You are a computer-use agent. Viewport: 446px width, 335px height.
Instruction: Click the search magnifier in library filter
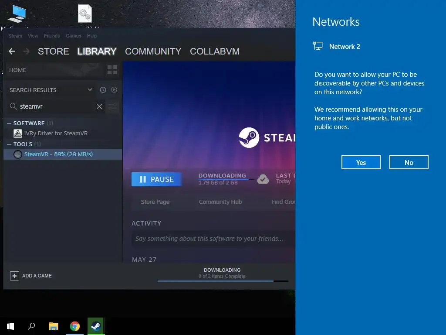[13, 106]
